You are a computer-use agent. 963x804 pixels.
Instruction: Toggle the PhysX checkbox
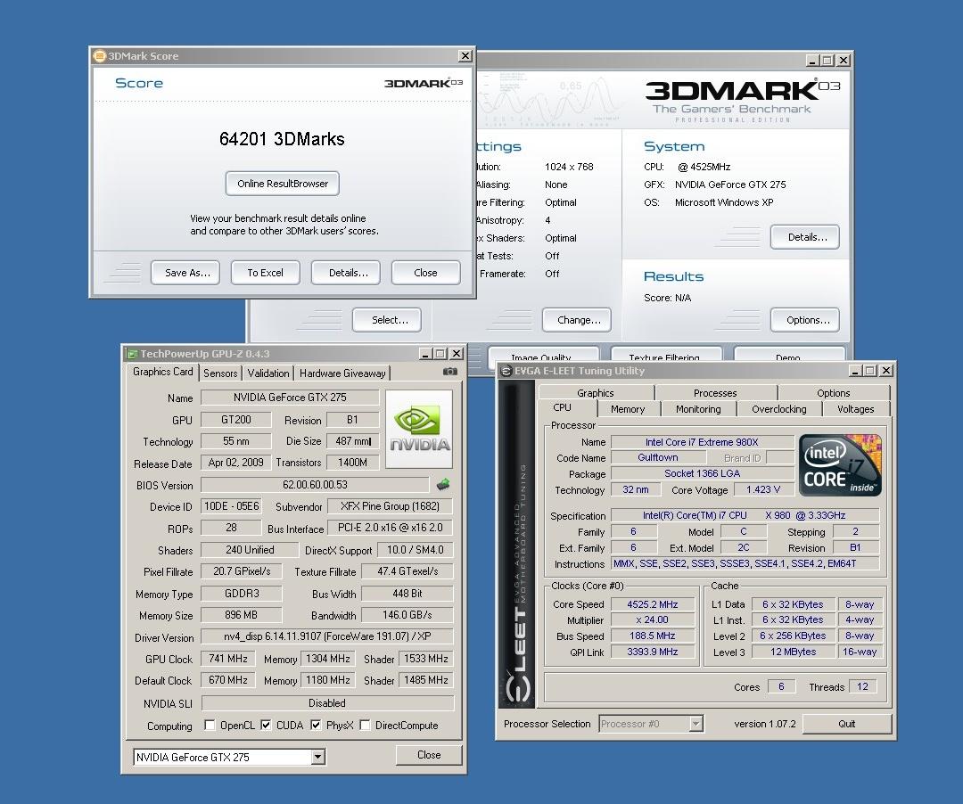(x=315, y=725)
